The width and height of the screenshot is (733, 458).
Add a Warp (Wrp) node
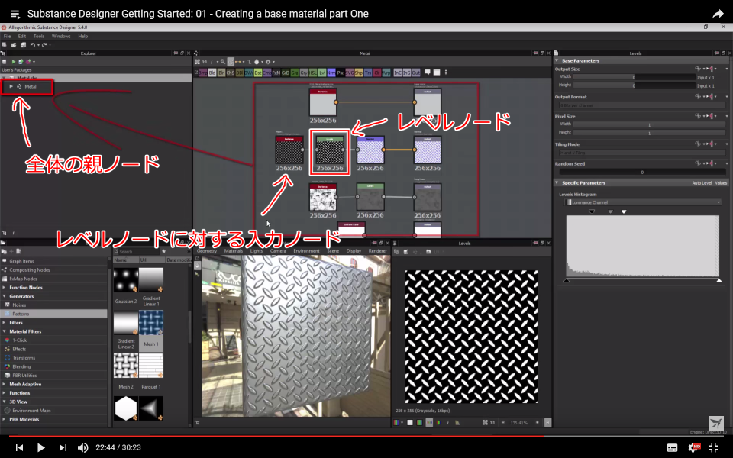[x=386, y=73]
